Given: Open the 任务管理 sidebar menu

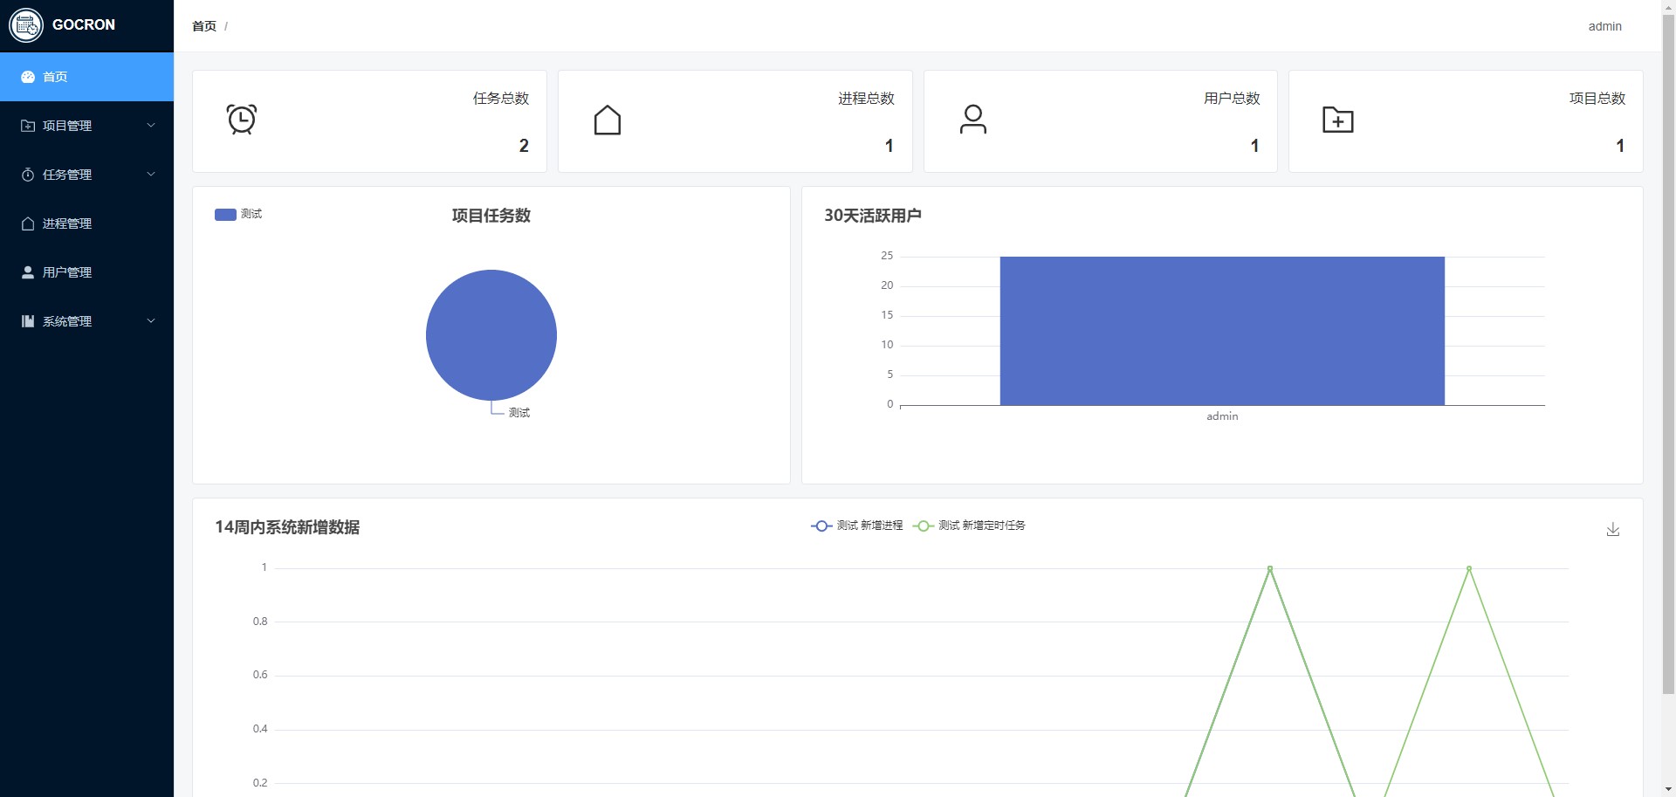Looking at the screenshot, I should [x=86, y=175].
